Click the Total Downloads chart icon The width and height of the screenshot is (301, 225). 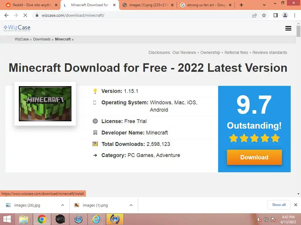coord(95,144)
